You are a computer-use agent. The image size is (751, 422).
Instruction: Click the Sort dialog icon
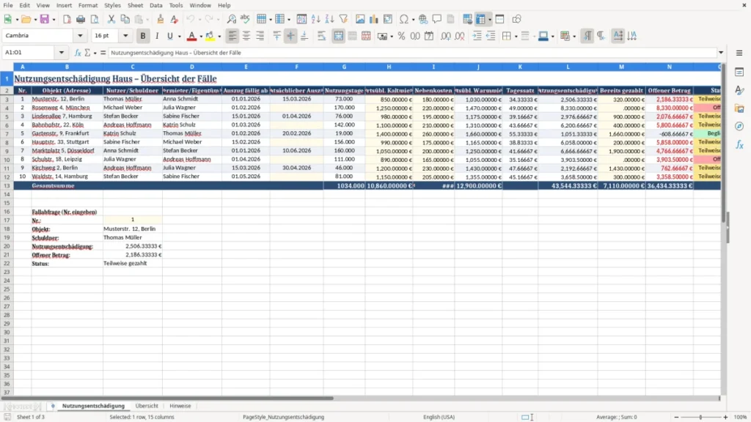click(x=301, y=19)
